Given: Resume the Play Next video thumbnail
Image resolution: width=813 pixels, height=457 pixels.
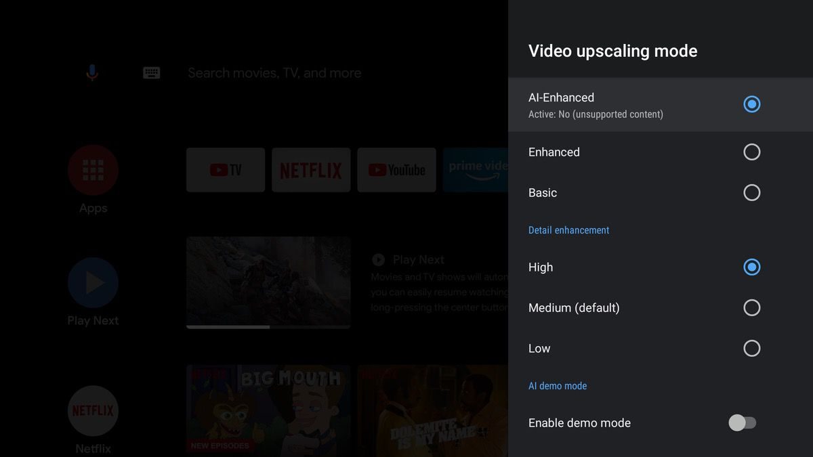Looking at the screenshot, I should point(268,282).
